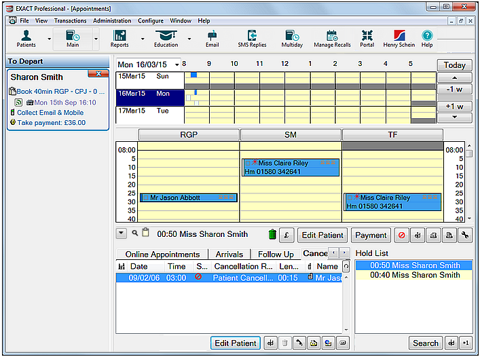
Task: Click the green trash bin delete icon
Action: point(272,235)
